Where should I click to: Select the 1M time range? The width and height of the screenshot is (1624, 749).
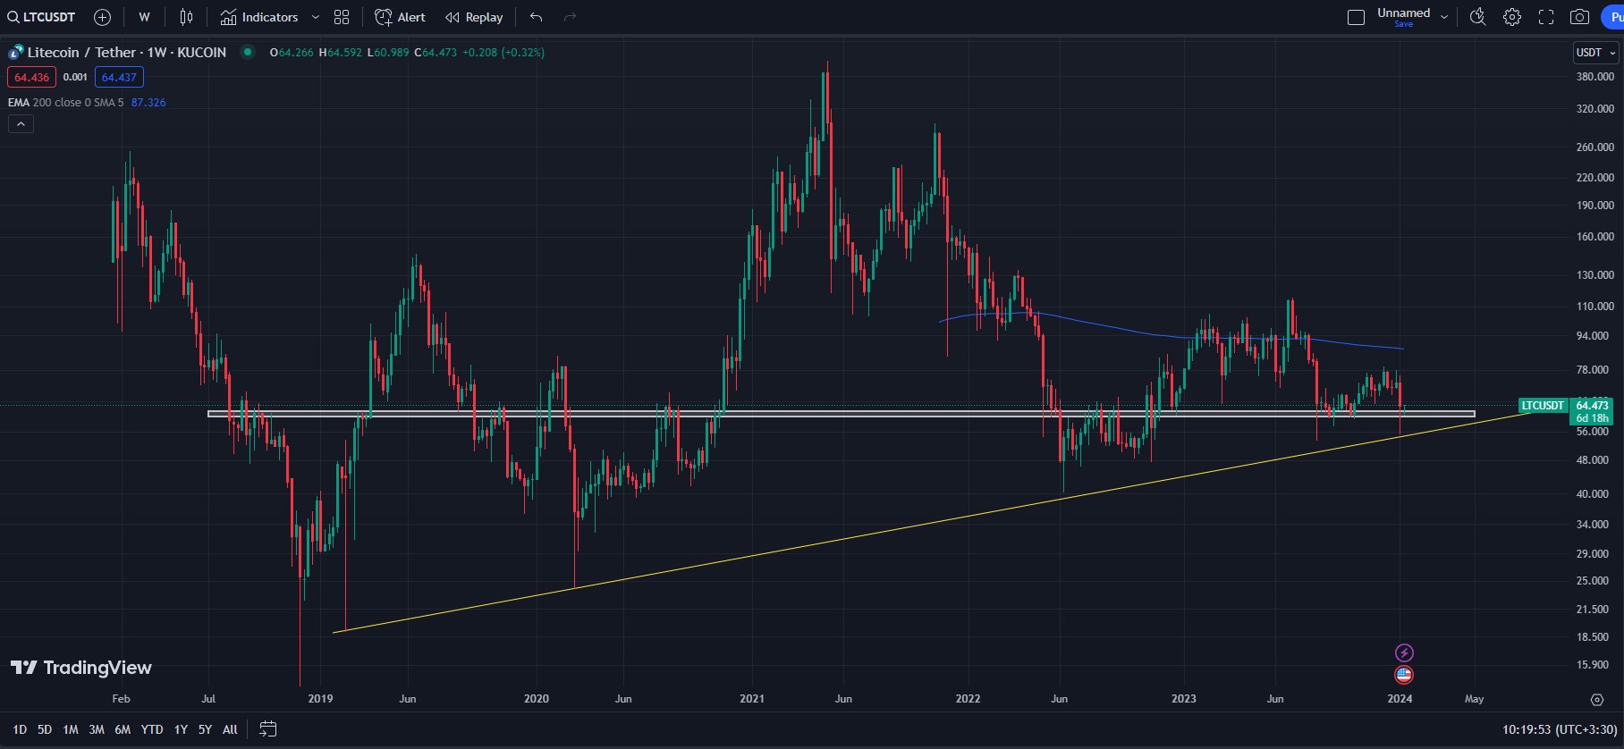[x=71, y=729]
